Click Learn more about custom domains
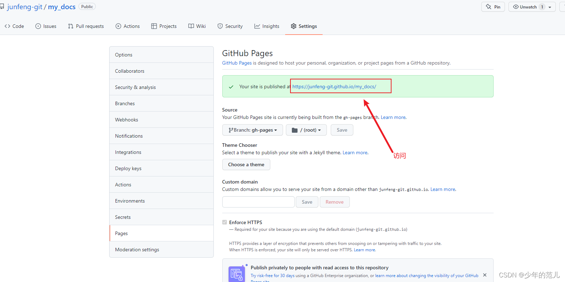 click(443, 189)
